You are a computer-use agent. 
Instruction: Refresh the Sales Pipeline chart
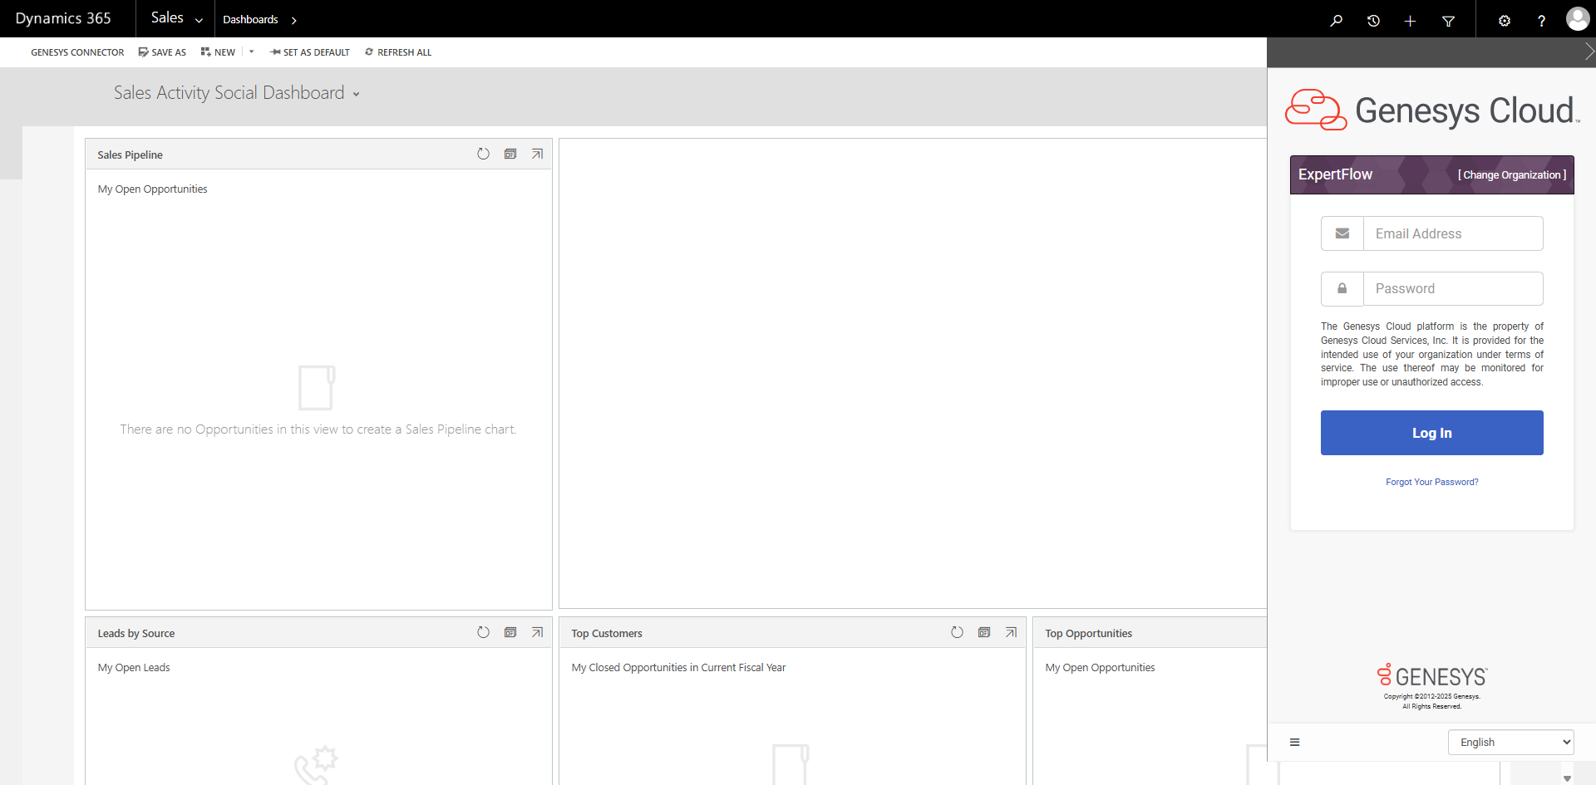click(x=483, y=154)
